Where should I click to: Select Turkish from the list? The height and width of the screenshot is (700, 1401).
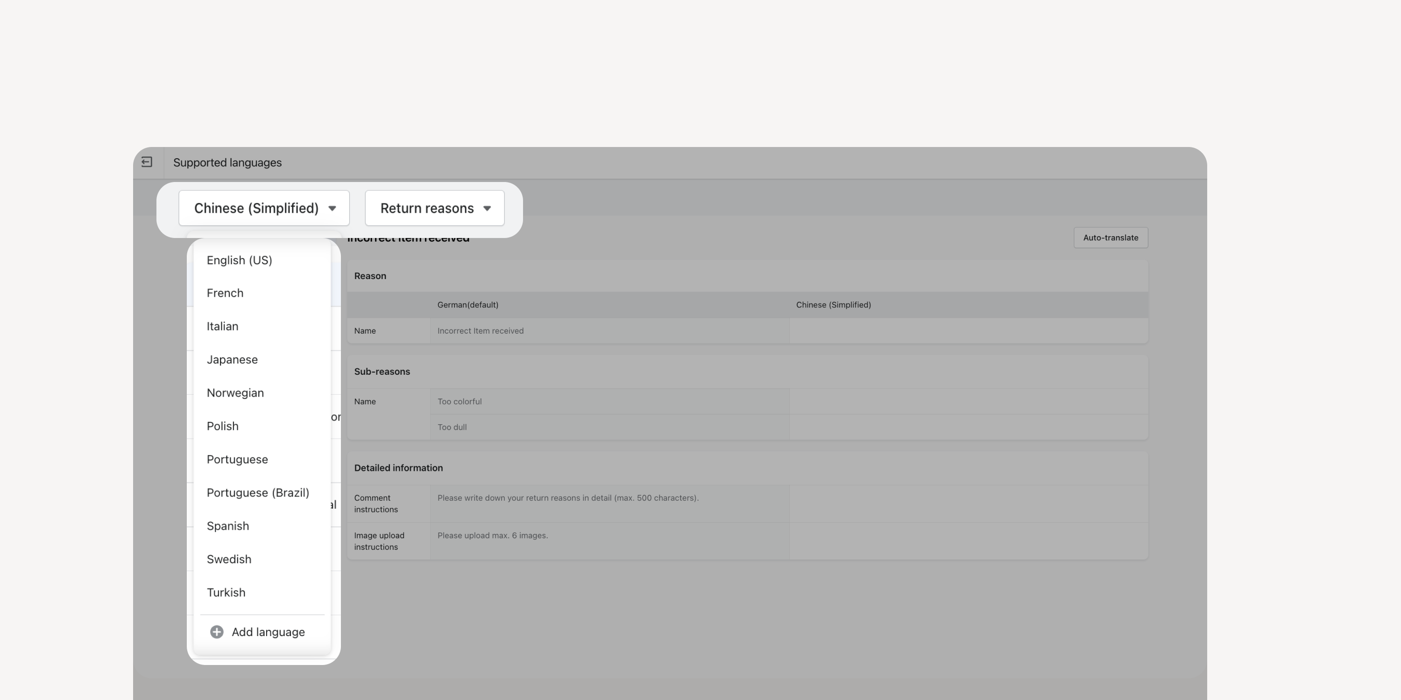point(262,592)
